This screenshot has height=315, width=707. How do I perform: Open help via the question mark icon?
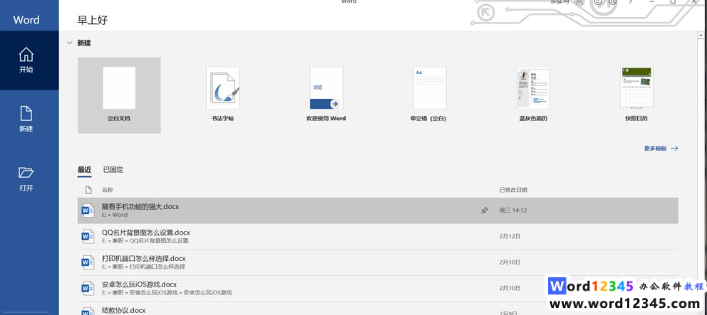tap(631, 2)
